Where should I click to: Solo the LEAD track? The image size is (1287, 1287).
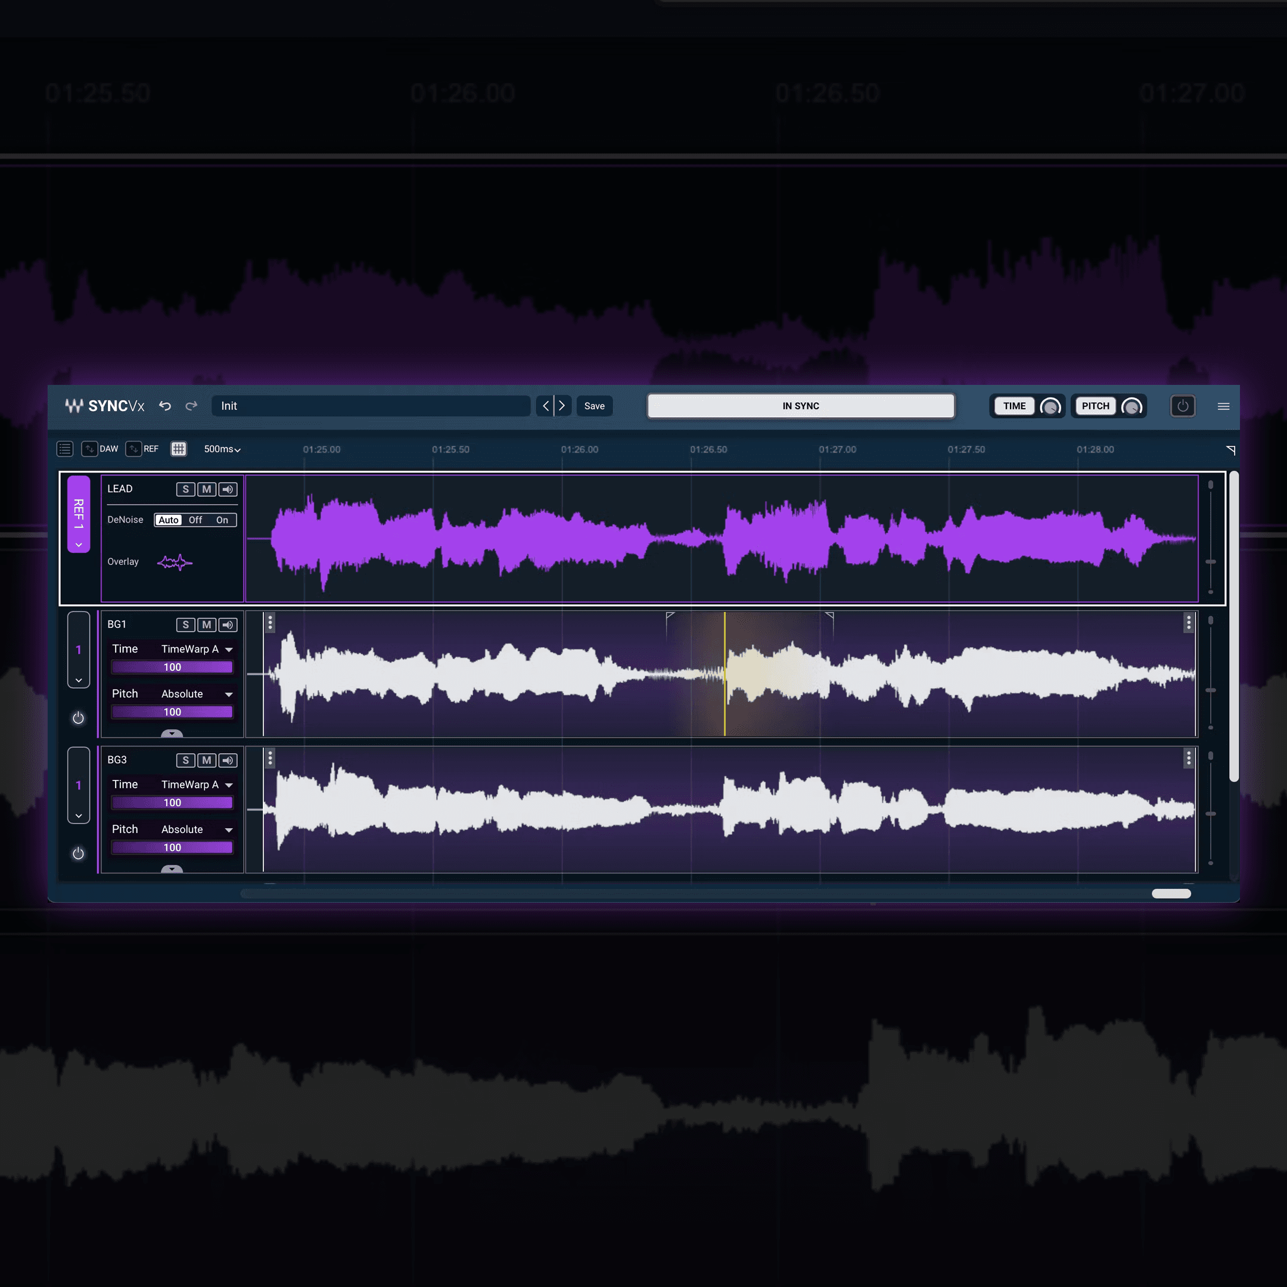coord(186,490)
